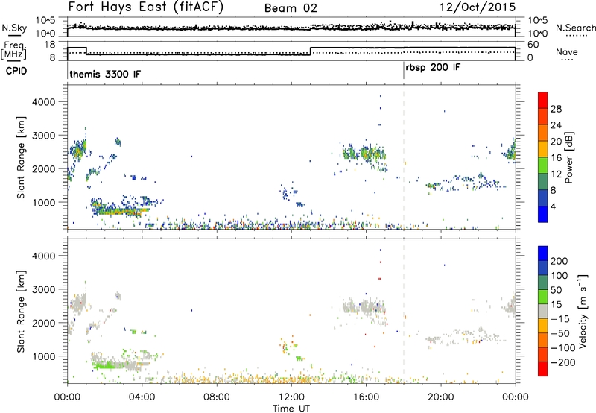Image resolution: width=596 pixels, height=413 pixels.
Task: Pick the Velocity swatch between 15 and 50
Action: pos(543,296)
